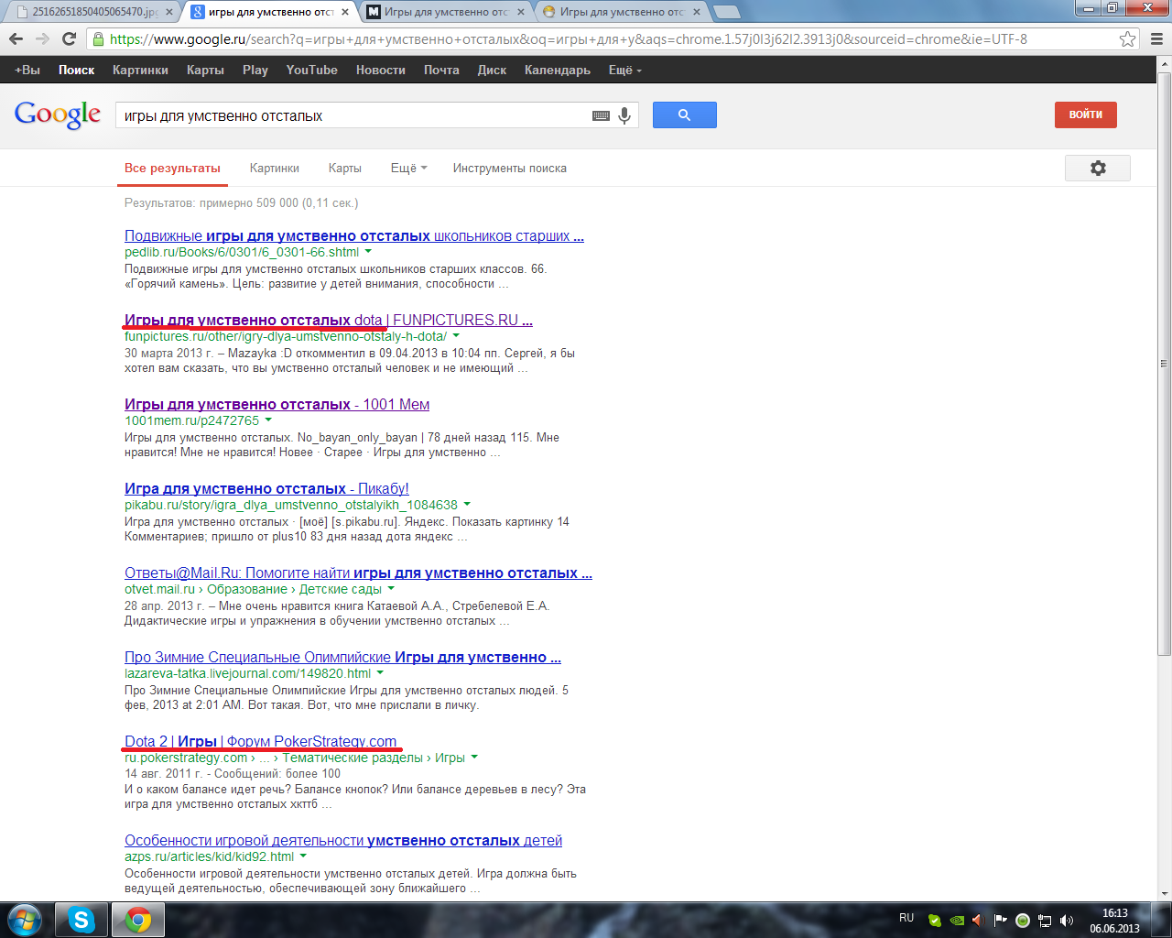This screenshot has height=938, width=1172.
Task: Open the arrow next to pedlib.ru URL
Action: pyautogui.click(x=368, y=251)
